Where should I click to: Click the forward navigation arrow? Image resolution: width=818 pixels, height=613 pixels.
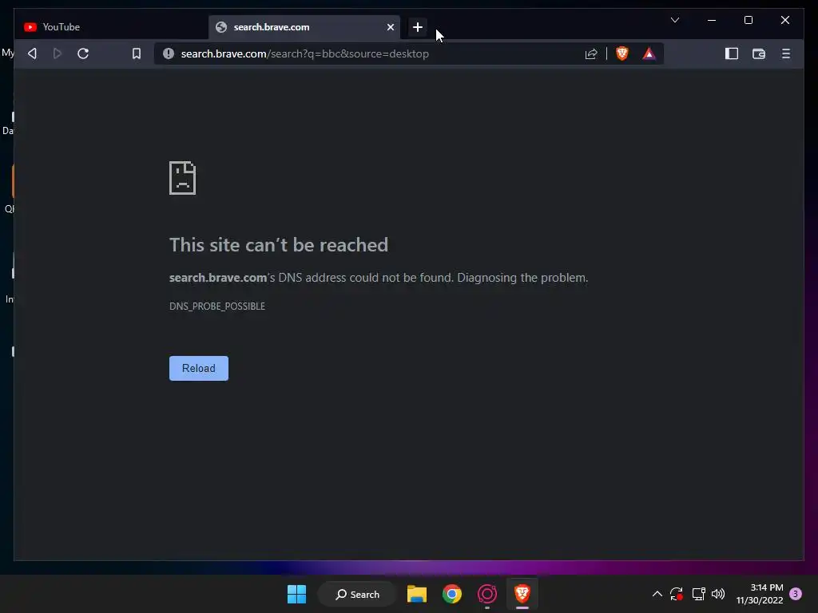click(x=58, y=53)
